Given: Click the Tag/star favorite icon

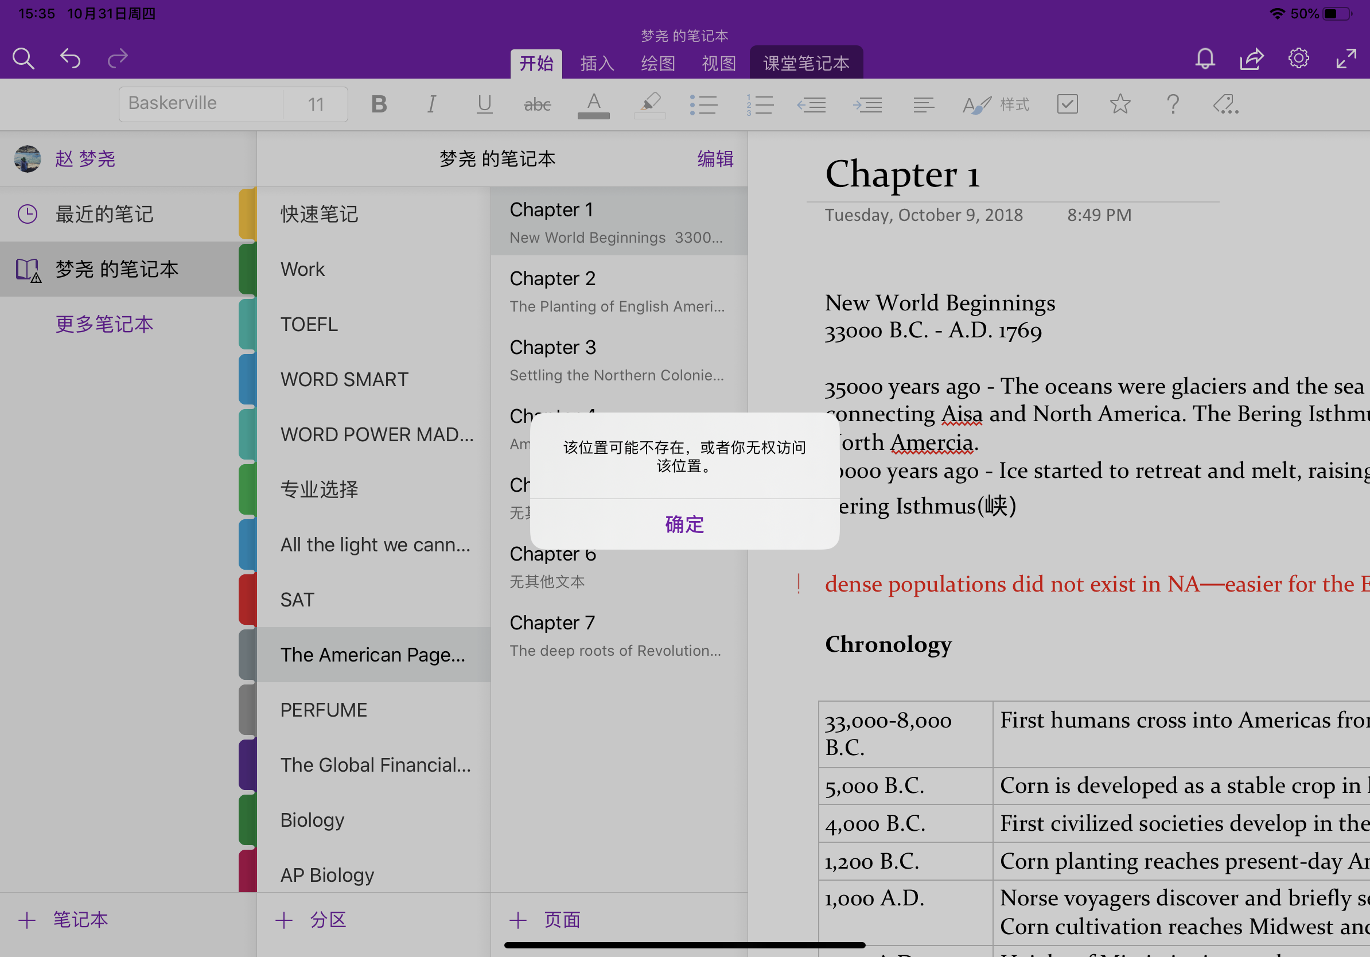Looking at the screenshot, I should [1120, 103].
